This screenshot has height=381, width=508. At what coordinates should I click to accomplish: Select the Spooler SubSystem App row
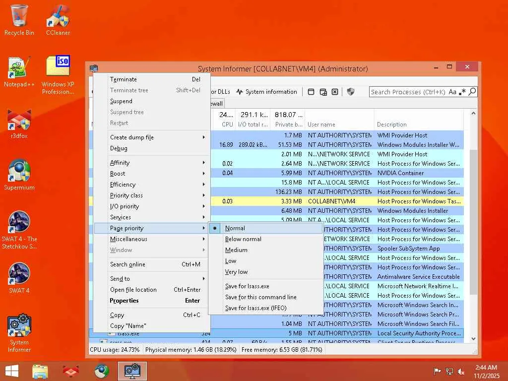click(393, 249)
